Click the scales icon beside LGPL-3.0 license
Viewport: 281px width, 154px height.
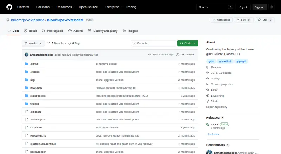click(208, 73)
